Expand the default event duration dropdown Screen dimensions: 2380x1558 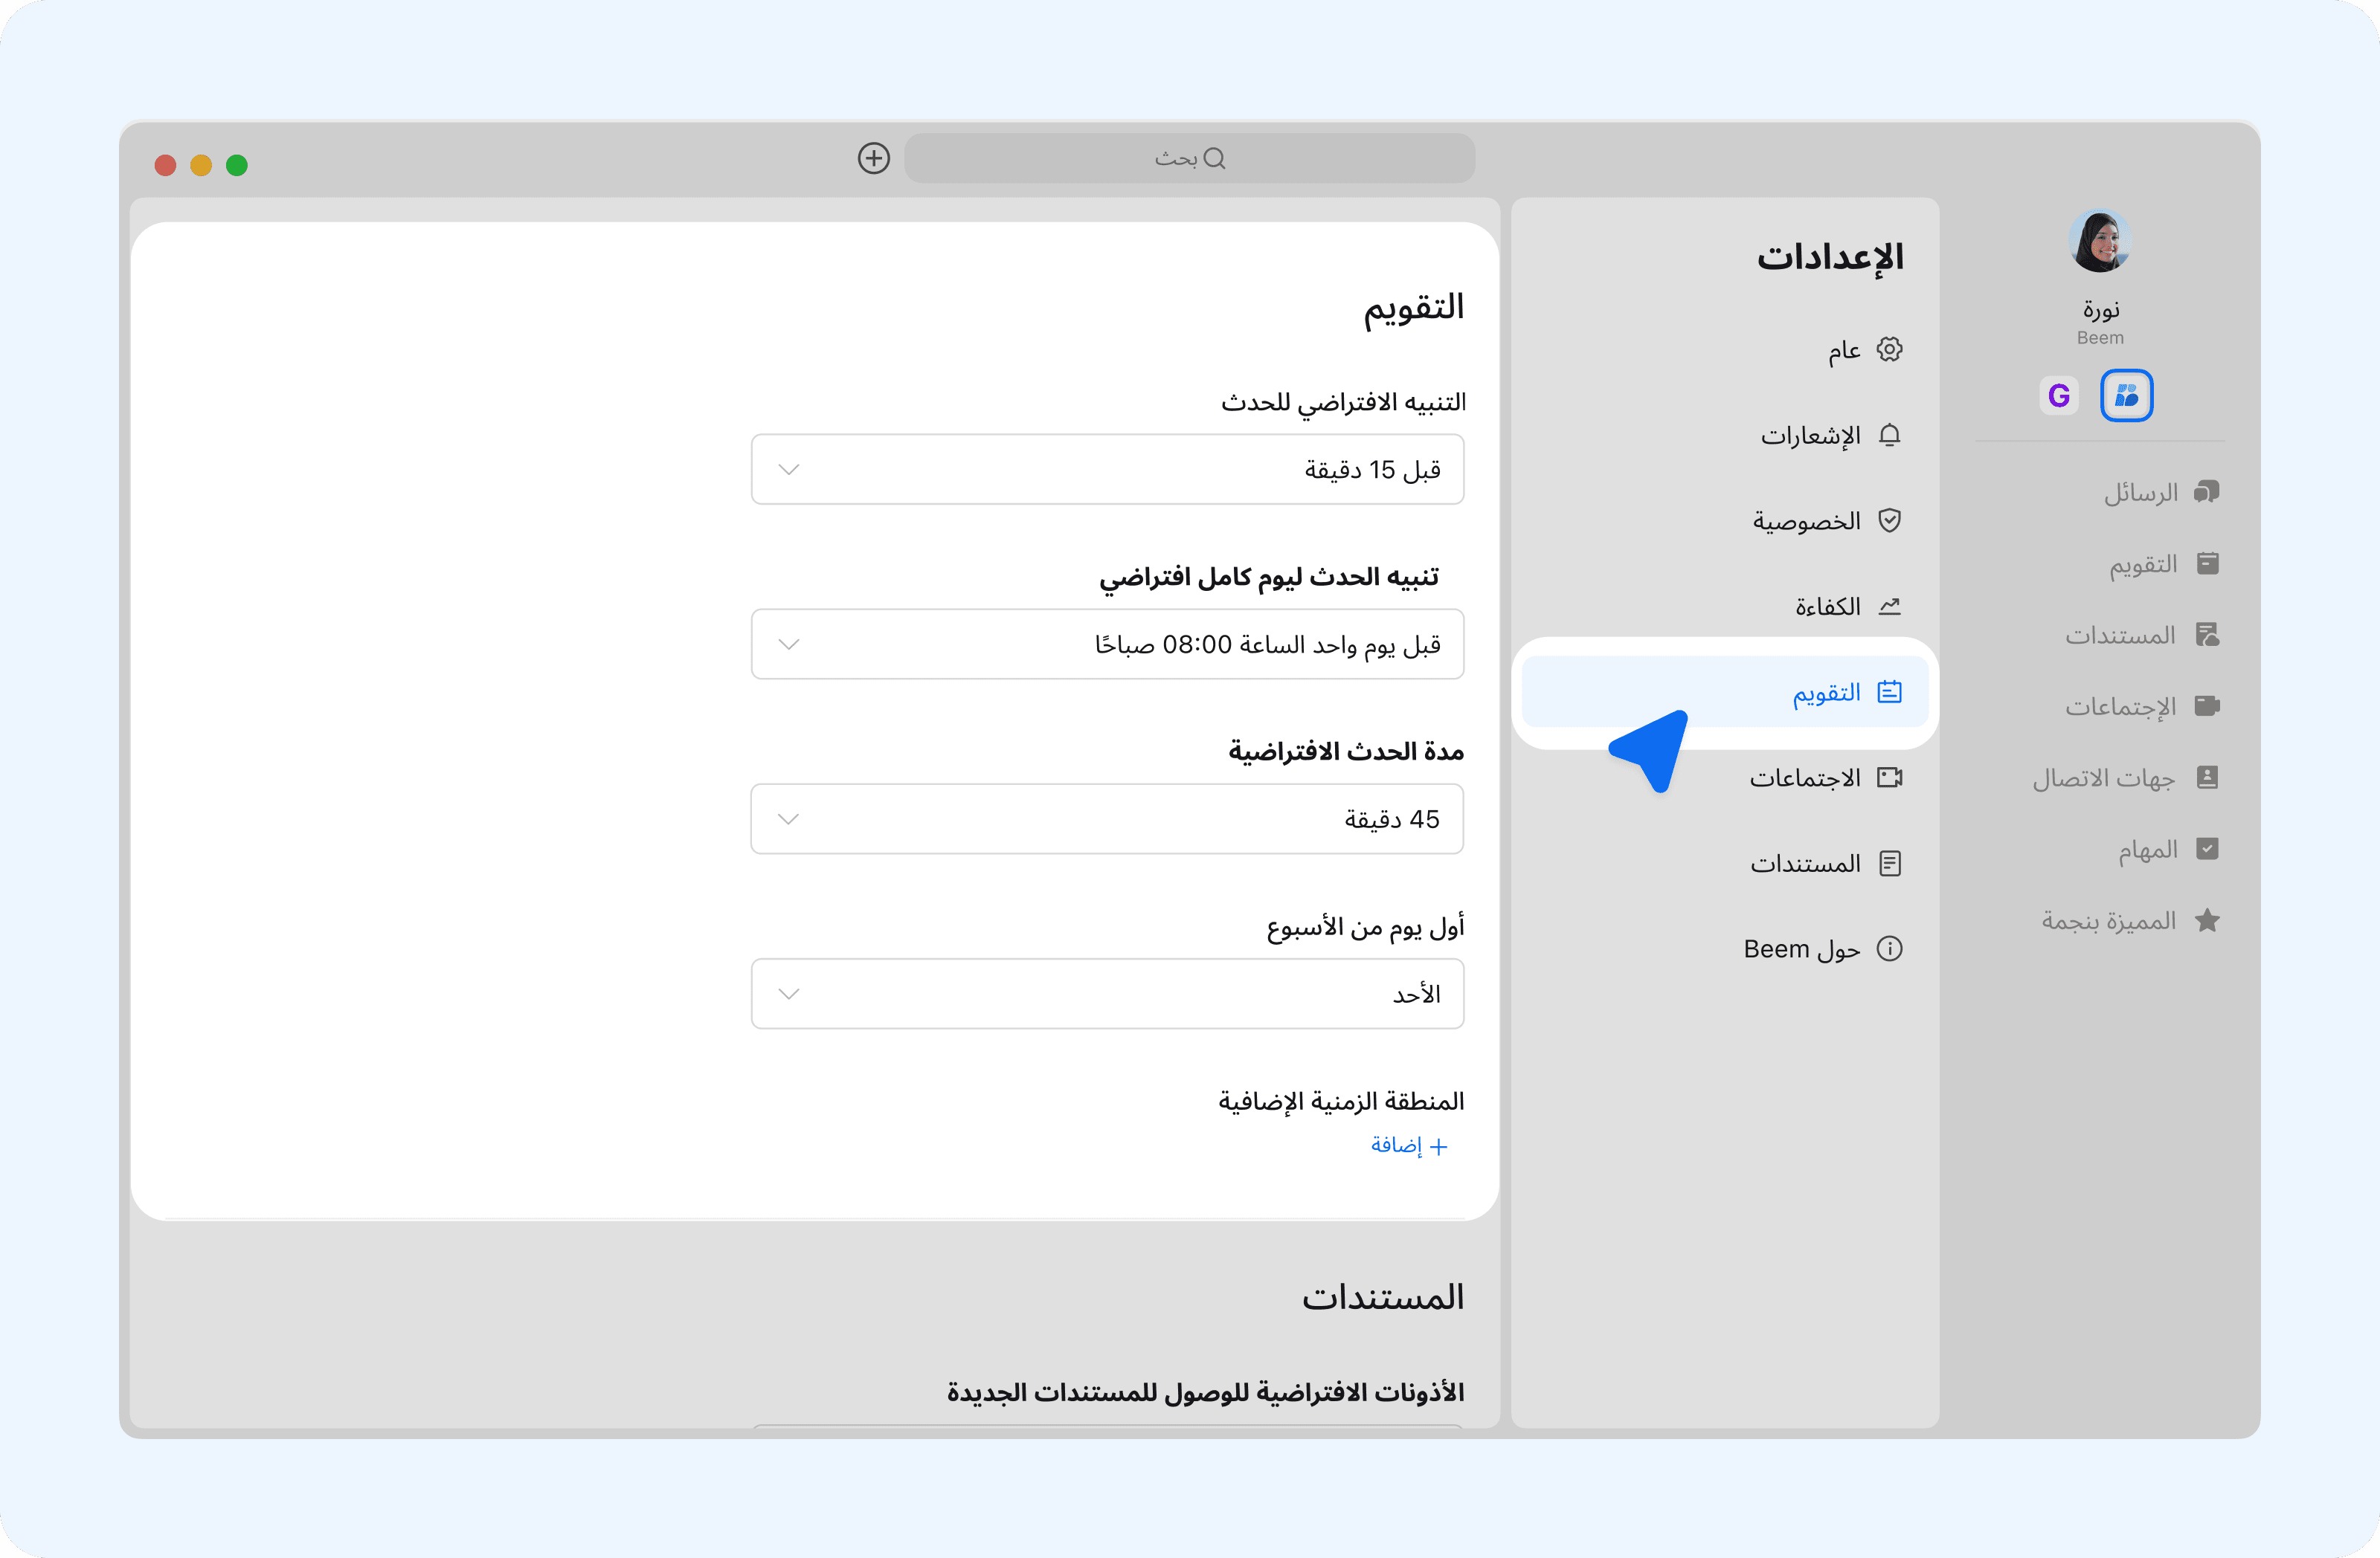1107,819
